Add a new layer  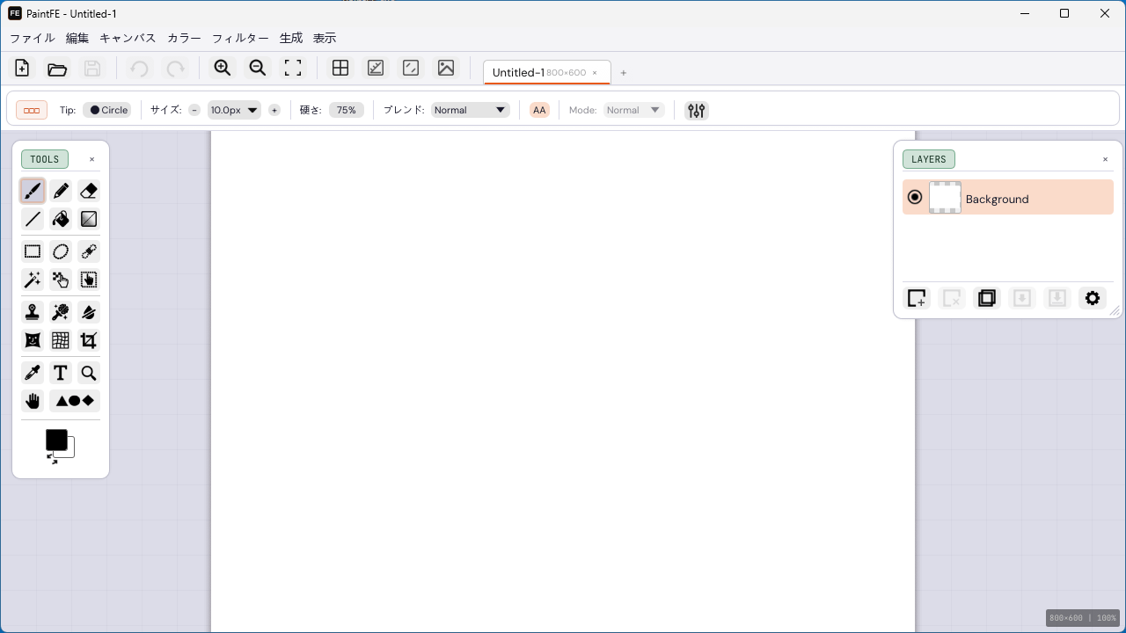pos(917,298)
